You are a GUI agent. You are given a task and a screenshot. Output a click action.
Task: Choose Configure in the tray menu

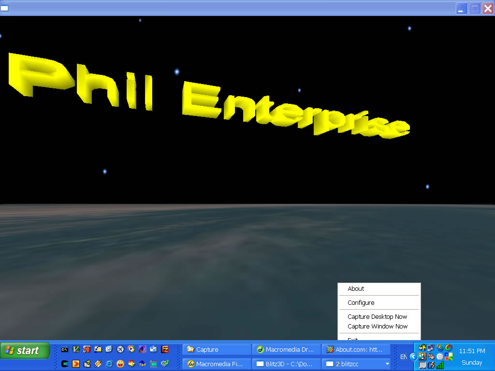[361, 303]
